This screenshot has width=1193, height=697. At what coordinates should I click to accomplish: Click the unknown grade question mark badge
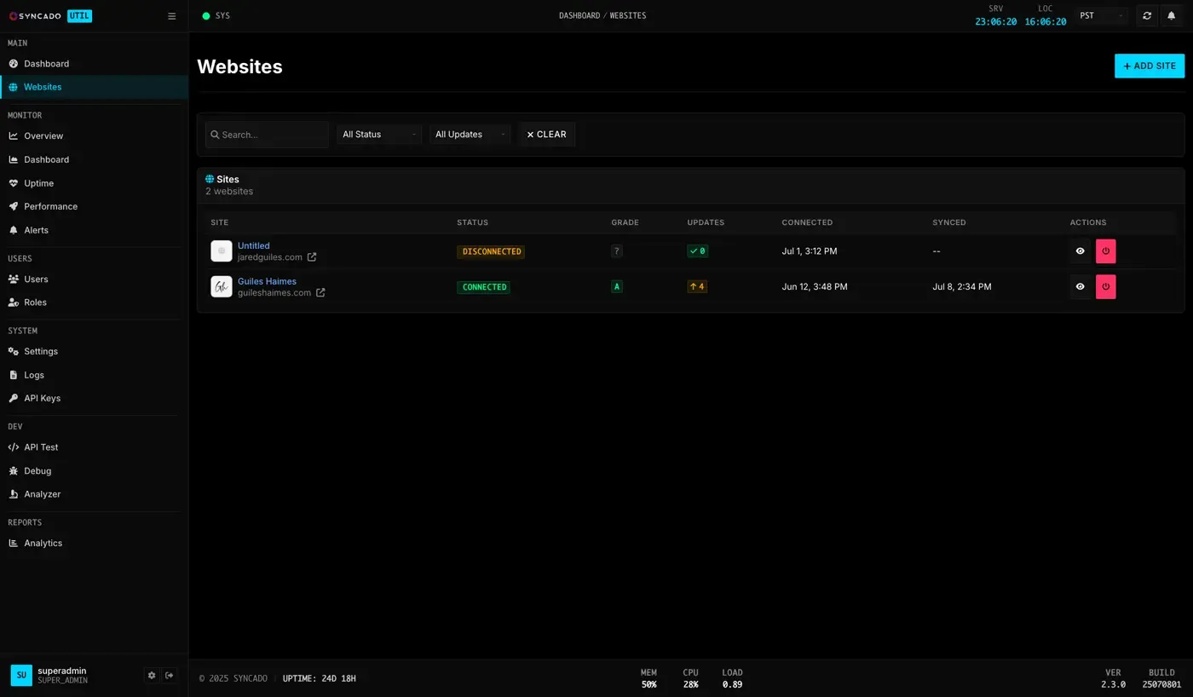617,251
